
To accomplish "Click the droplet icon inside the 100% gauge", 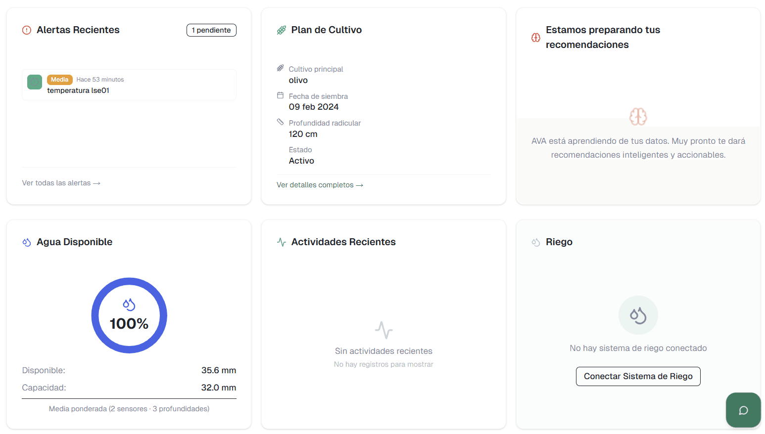I will coord(129,304).
